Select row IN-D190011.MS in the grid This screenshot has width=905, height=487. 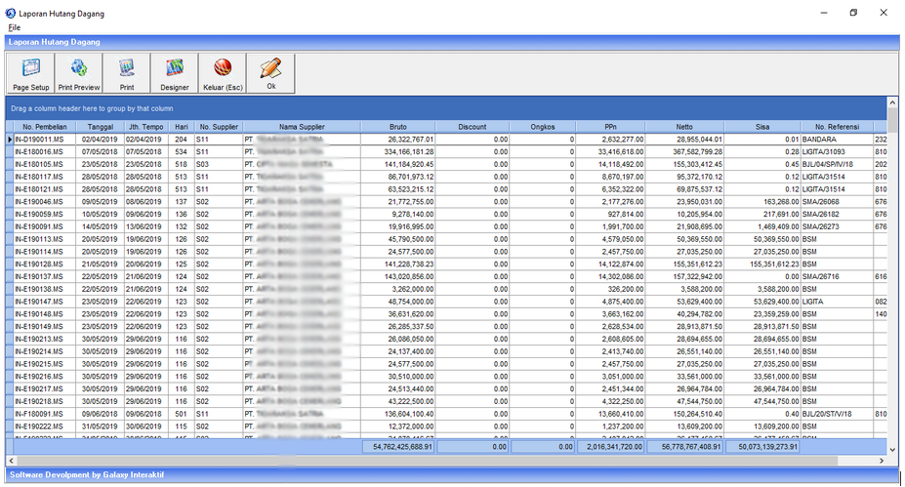click(44, 140)
